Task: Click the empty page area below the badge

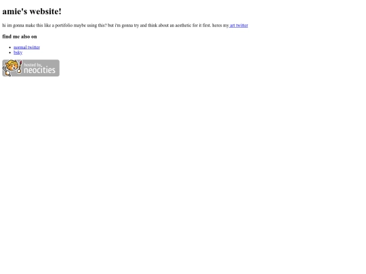Action: click(183, 175)
